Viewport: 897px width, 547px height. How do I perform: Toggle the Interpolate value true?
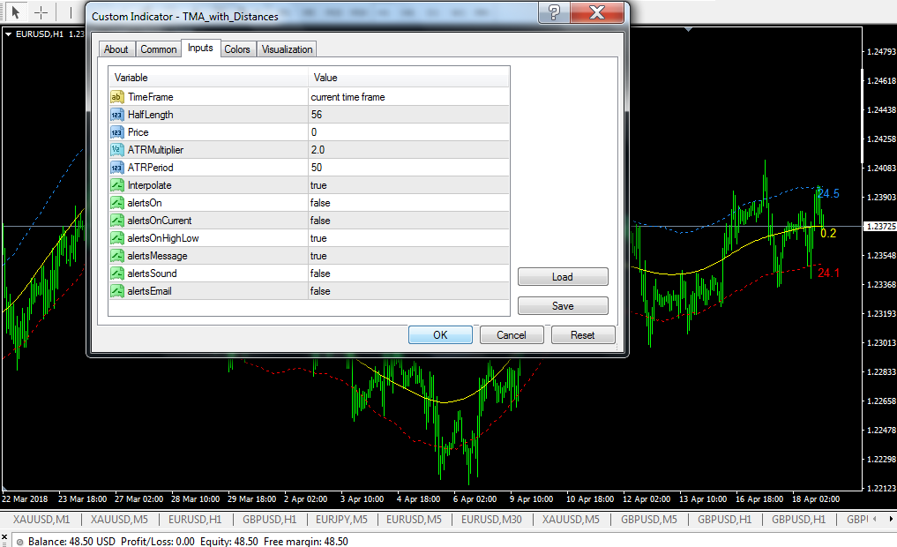click(x=408, y=185)
